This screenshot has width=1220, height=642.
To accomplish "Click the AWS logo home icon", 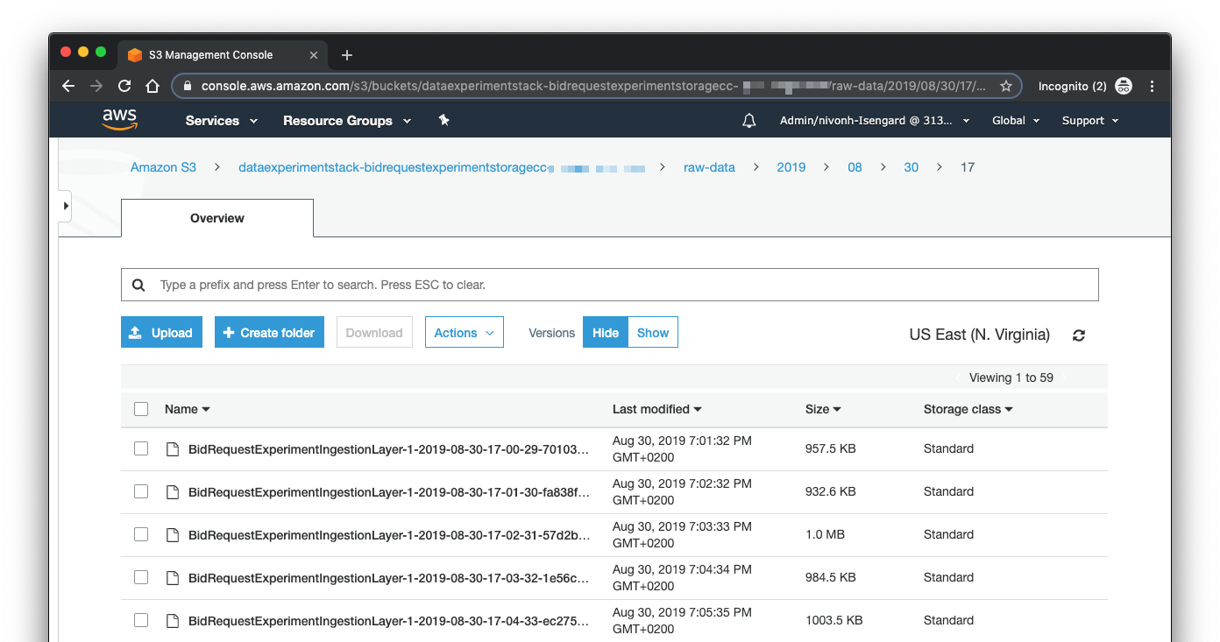I will point(119,119).
